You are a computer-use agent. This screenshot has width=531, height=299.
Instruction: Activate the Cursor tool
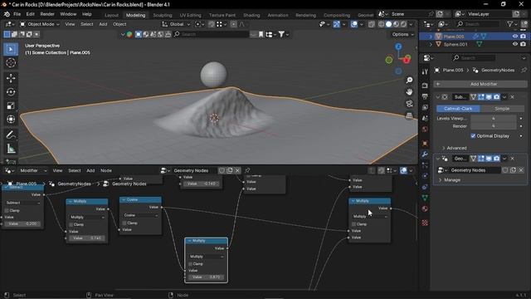(11, 63)
